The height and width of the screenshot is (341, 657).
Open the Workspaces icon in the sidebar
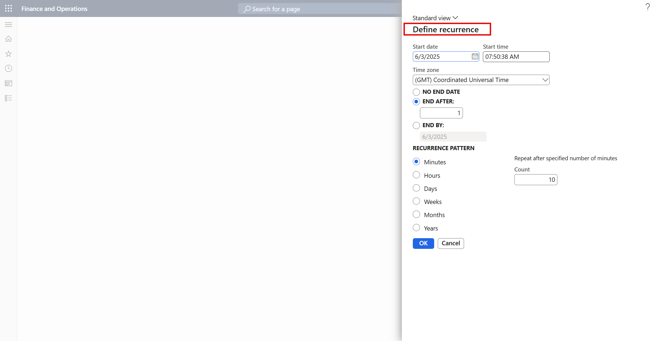pyautogui.click(x=8, y=83)
